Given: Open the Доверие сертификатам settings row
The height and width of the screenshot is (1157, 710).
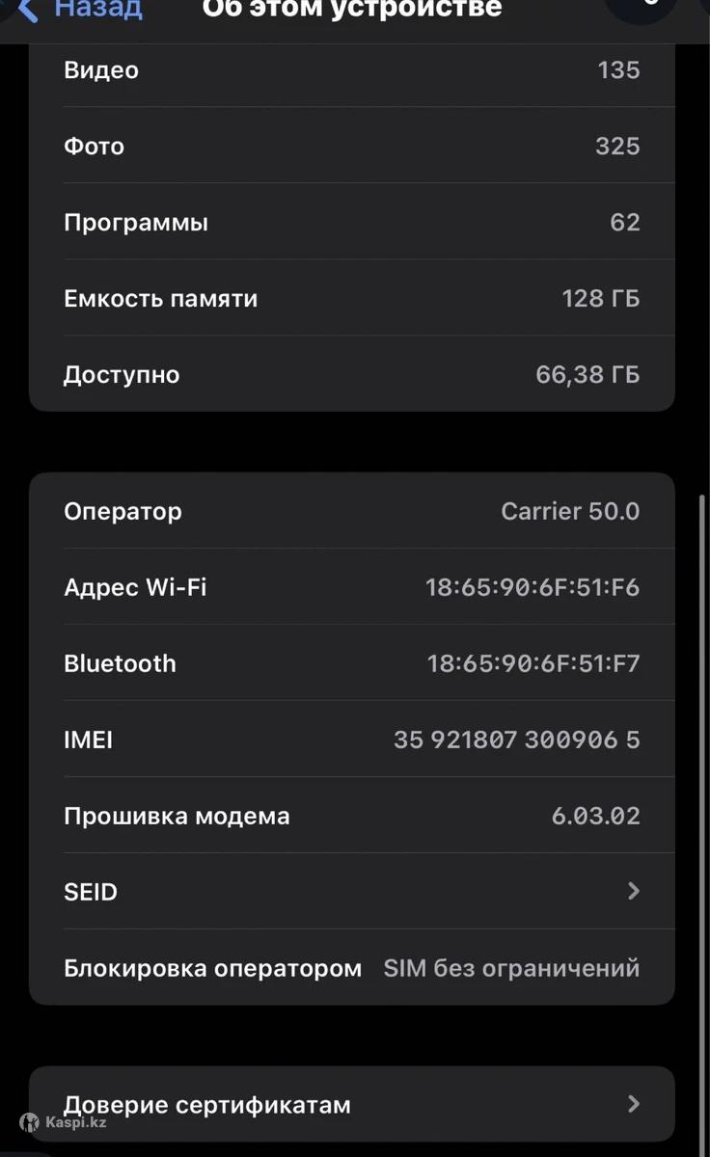Looking at the screenshot, I should click(x=207, y=1105).
